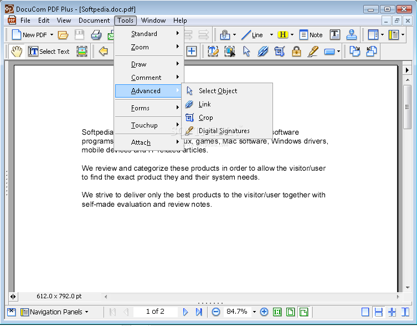
Task: Expand the Standard submenu
Action: pos(149,34)
